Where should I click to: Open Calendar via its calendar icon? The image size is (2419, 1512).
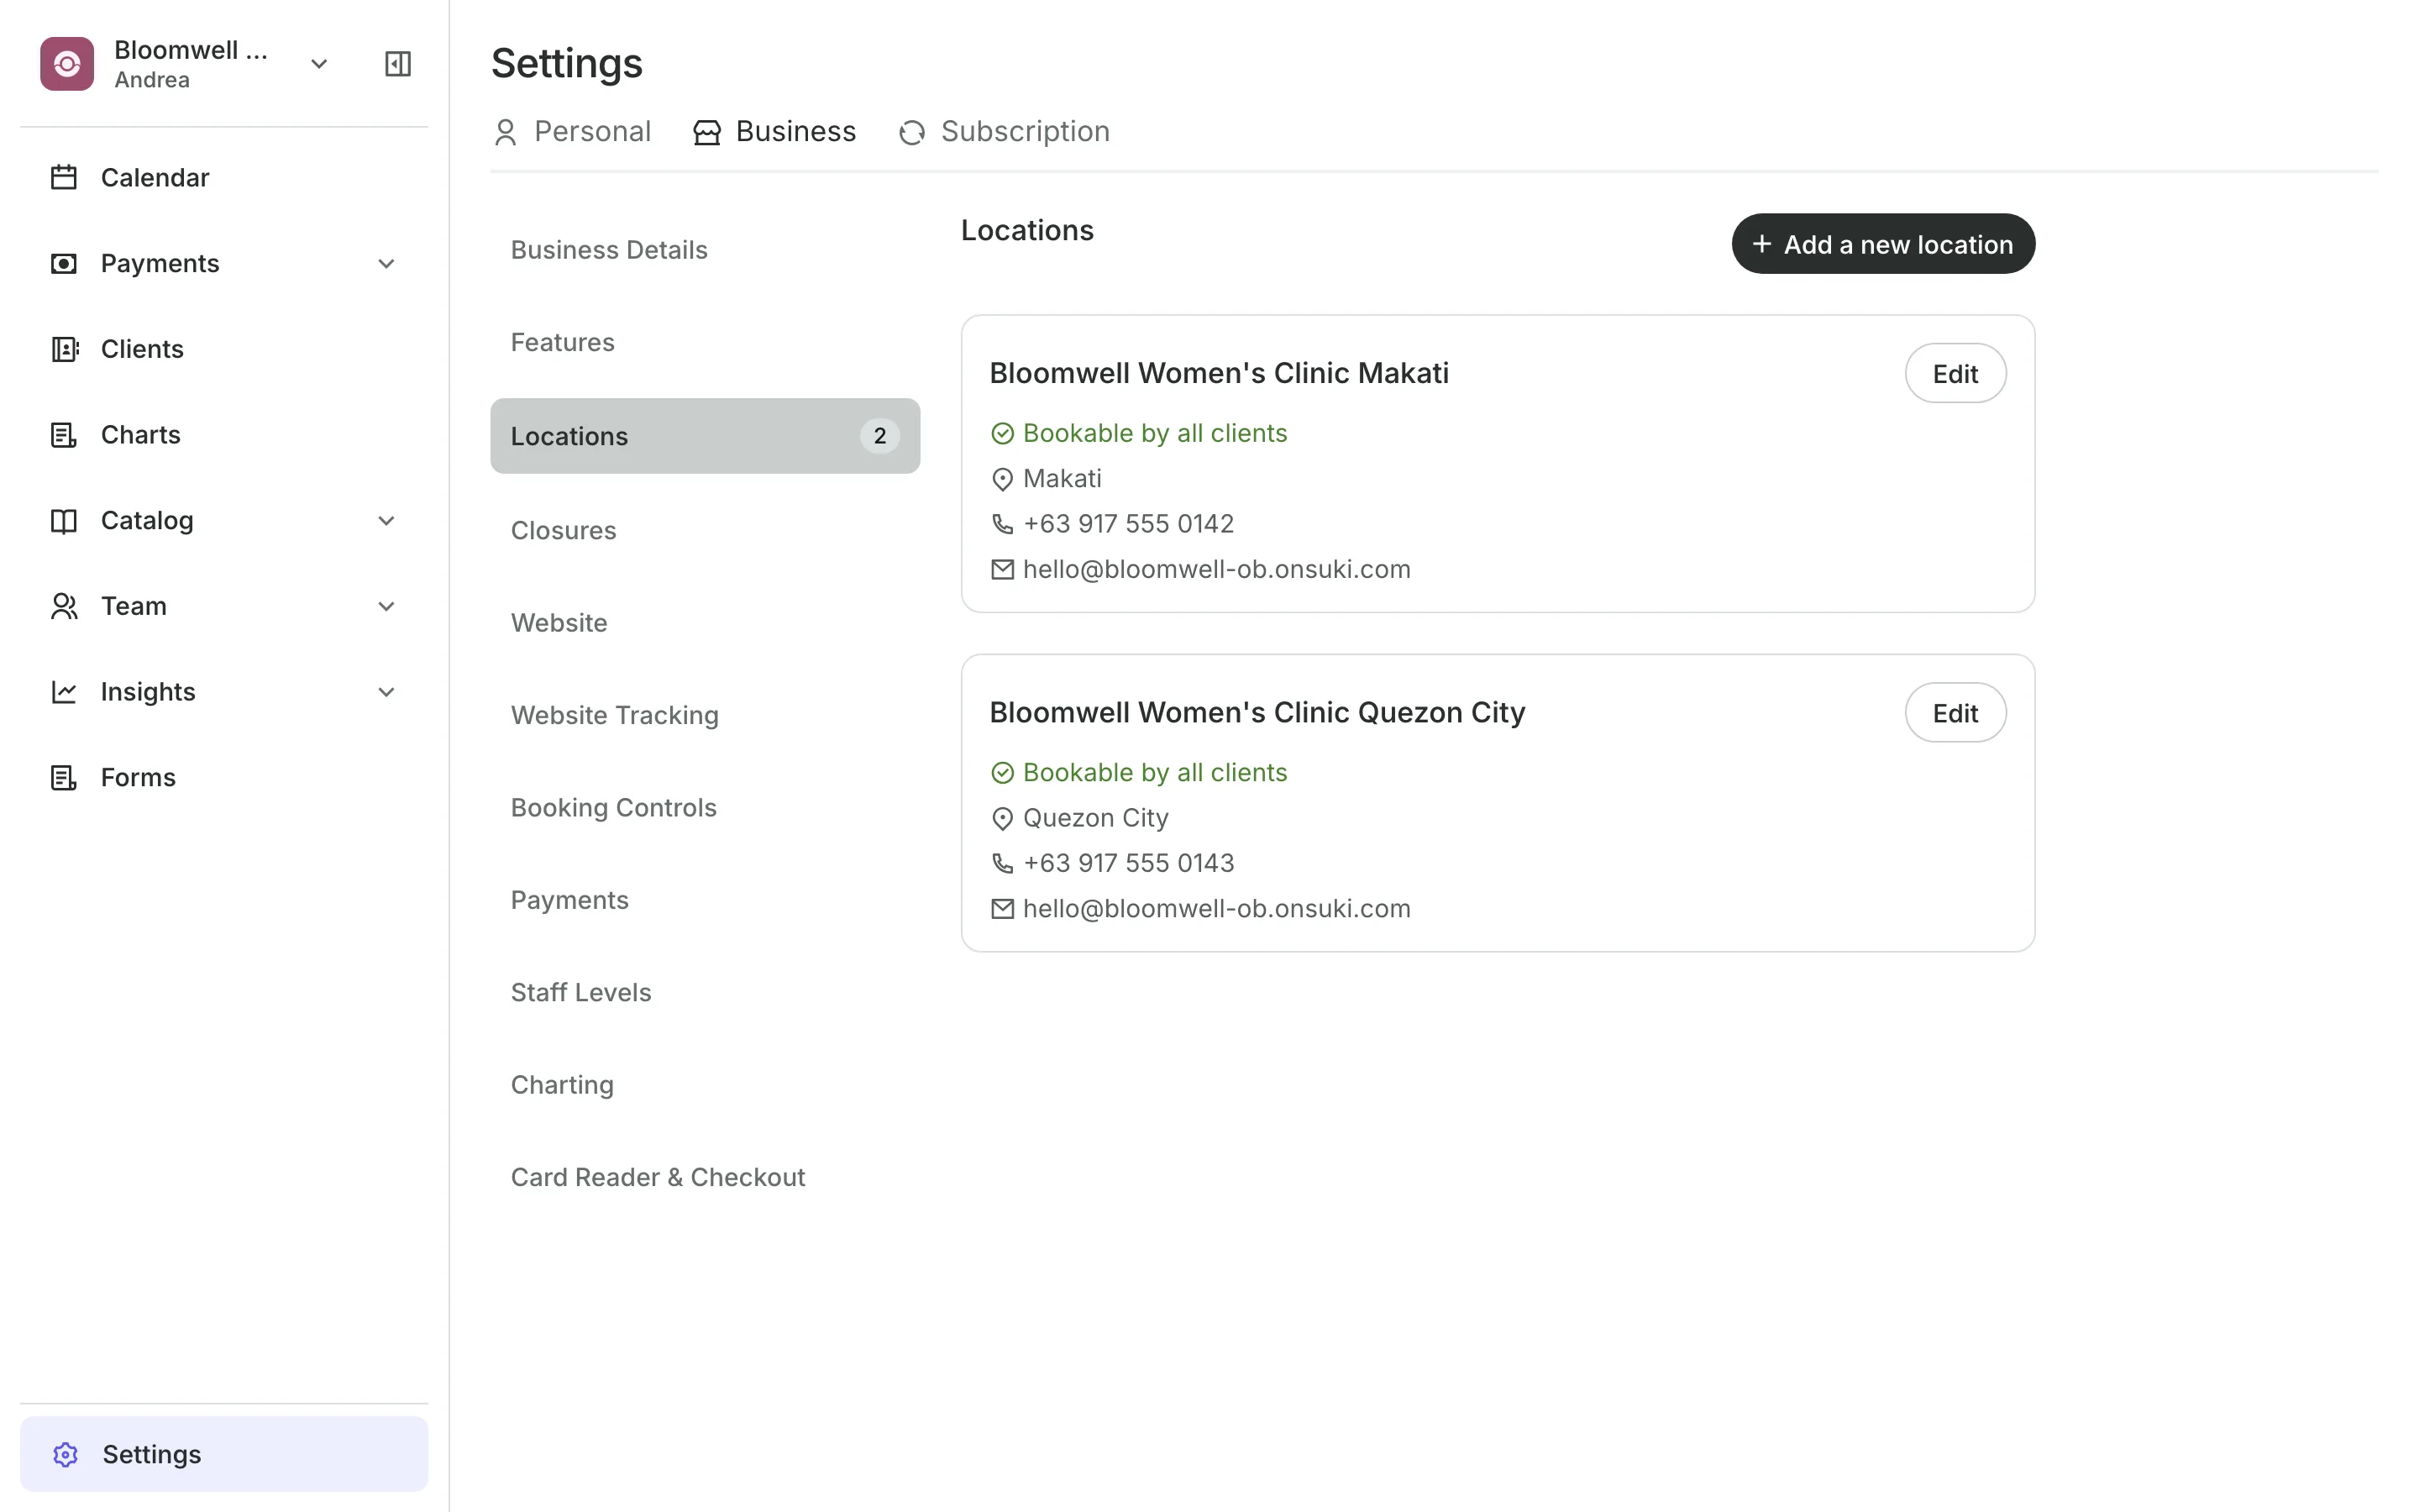click(64, 178)
